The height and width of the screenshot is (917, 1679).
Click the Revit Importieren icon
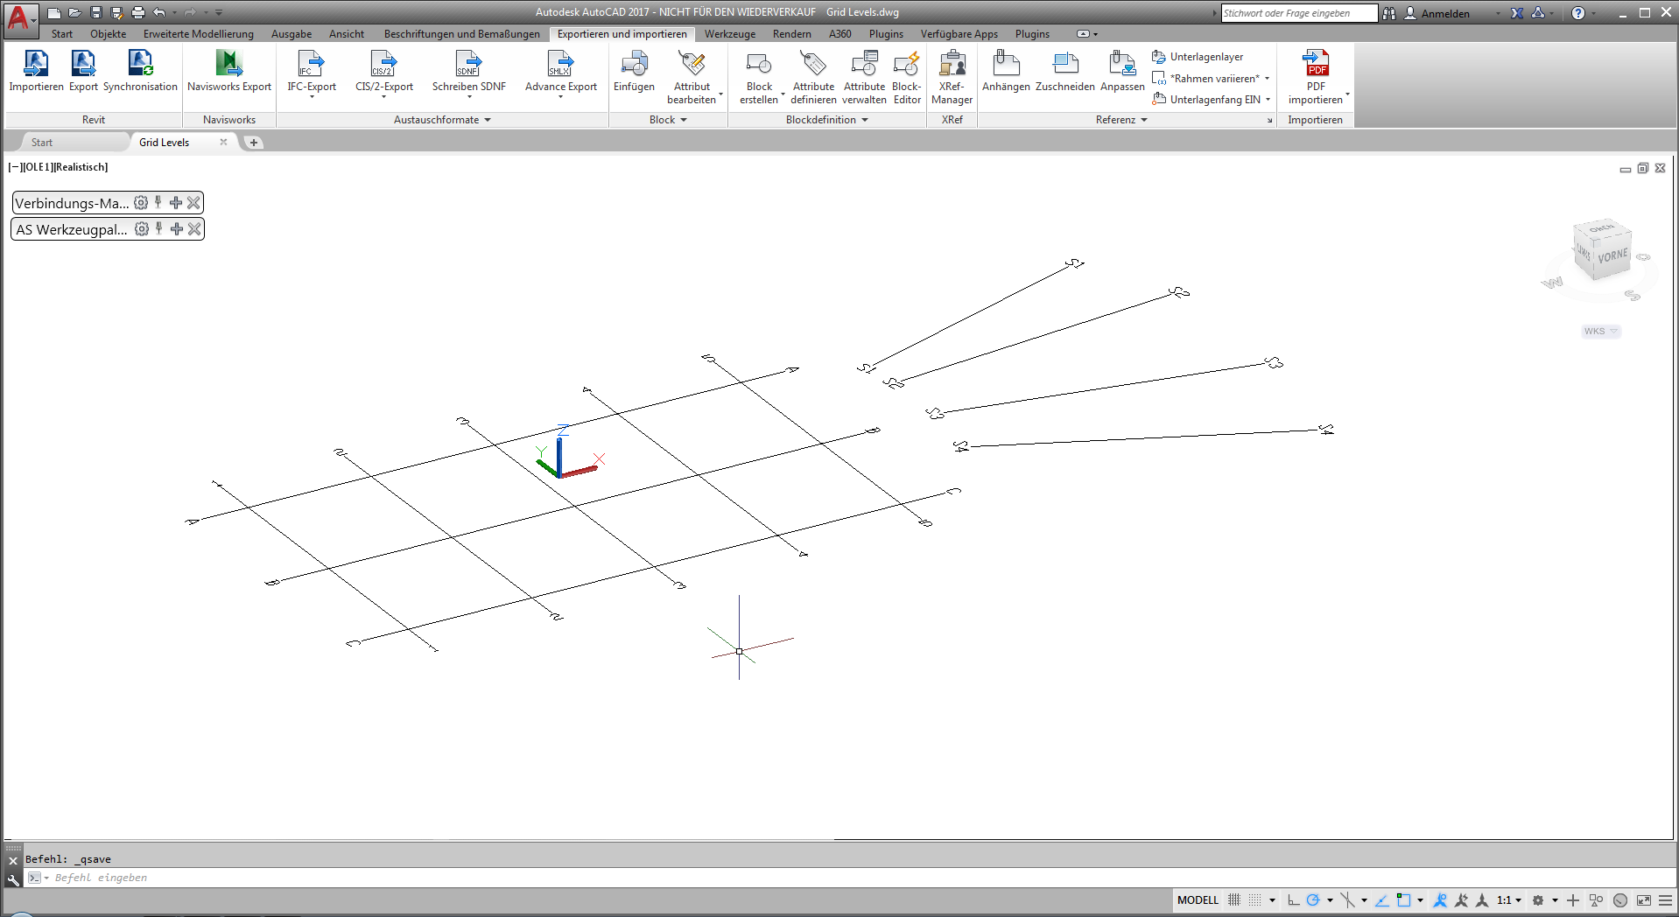[x=36, y=63]
